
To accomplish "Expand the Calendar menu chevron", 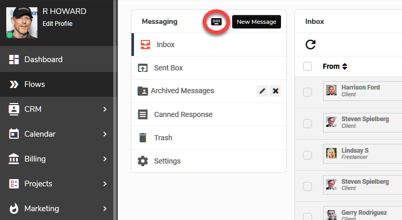I will (104, 134).
